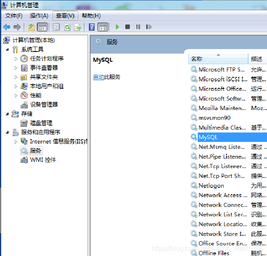
Task: Select WMI 控件 in the tree
Action: point(43,160)
